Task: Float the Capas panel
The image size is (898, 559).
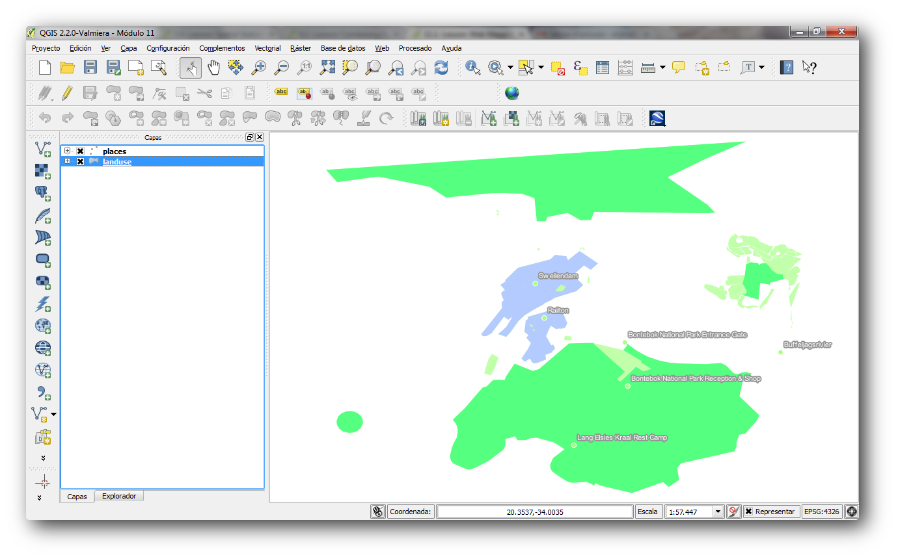Action: 250,137
